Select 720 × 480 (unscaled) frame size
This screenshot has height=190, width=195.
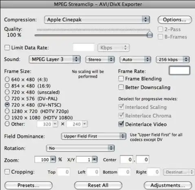(7, 92)
